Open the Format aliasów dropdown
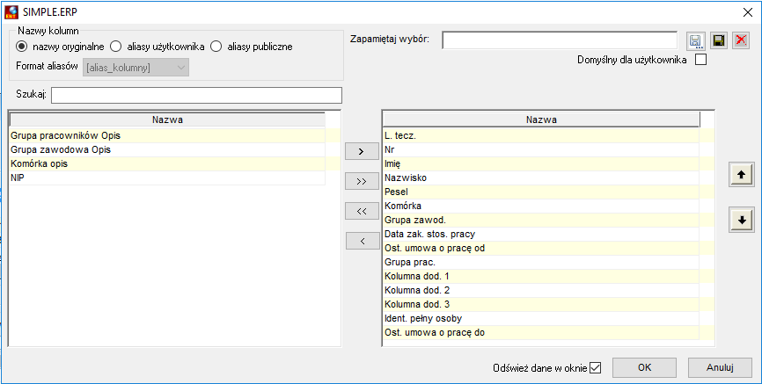This screenshot has height=384, width=762. (x=137, y=68)
